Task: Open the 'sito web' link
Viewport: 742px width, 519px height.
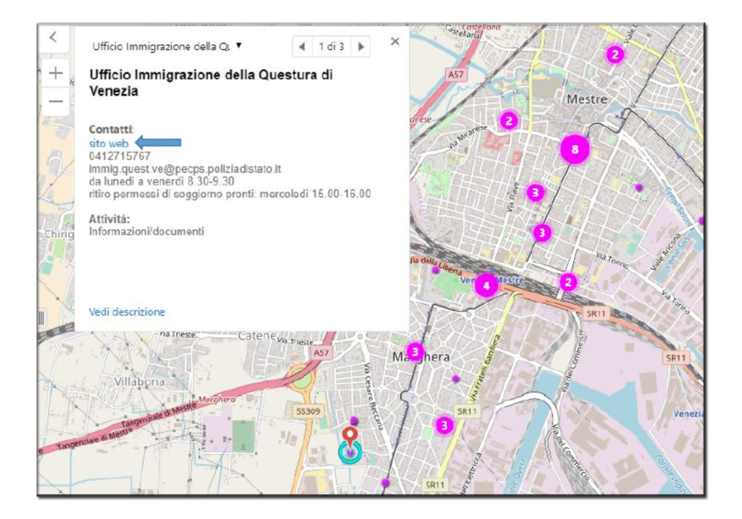Action: click(109, 143)
